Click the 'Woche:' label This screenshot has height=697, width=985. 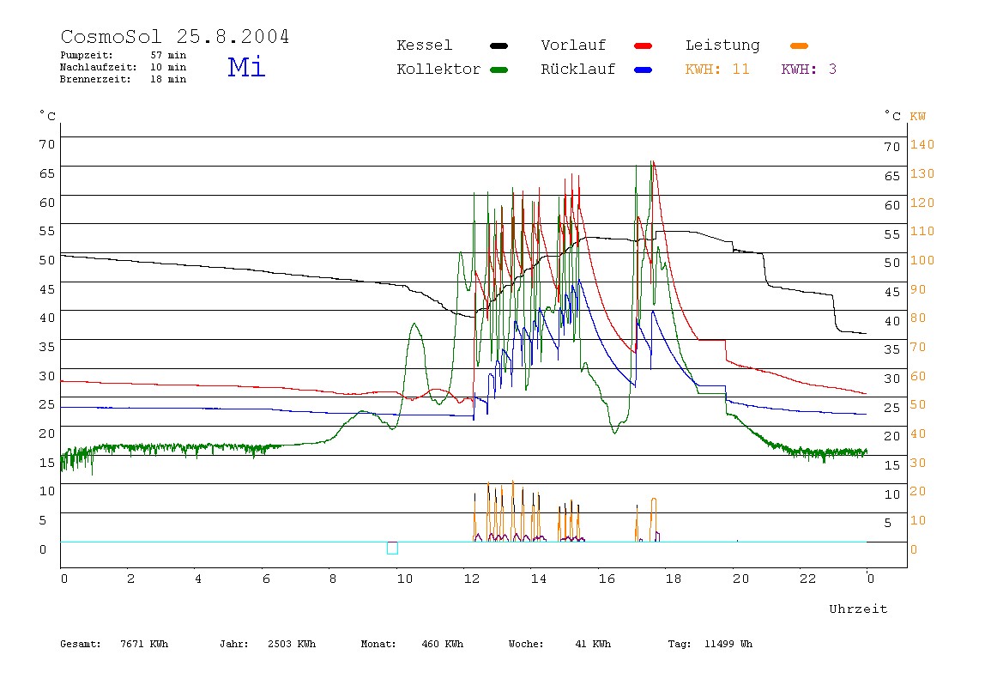(x=526, y=644)
